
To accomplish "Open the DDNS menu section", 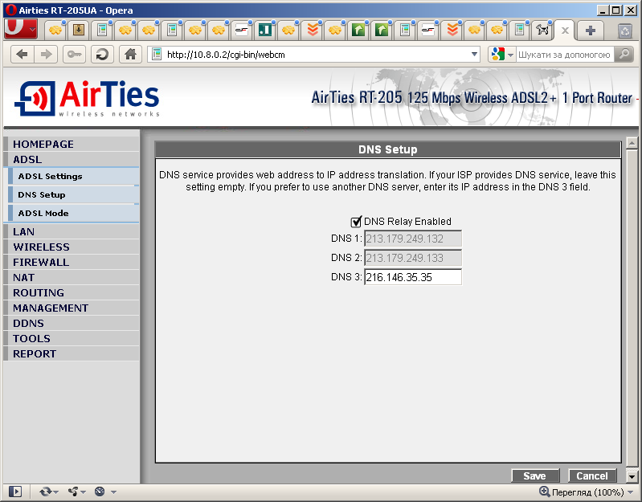I will click(x=72, y=323).
